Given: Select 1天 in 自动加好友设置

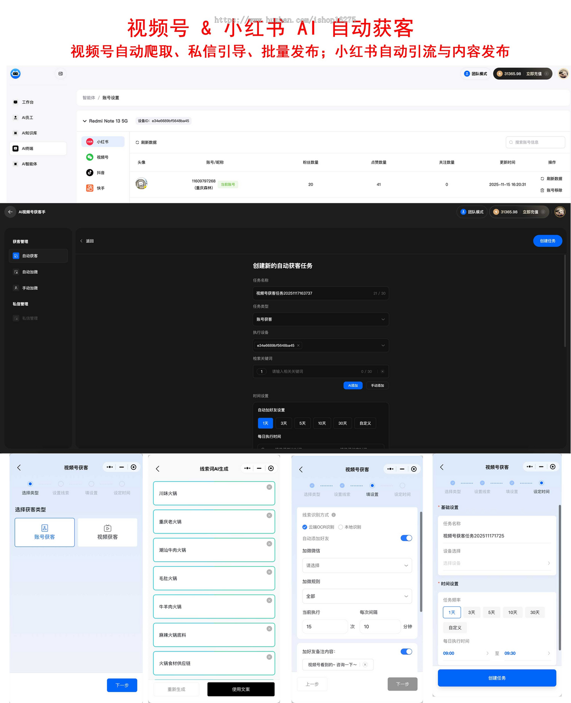Looking at the screenshot, I should point(266,423).
